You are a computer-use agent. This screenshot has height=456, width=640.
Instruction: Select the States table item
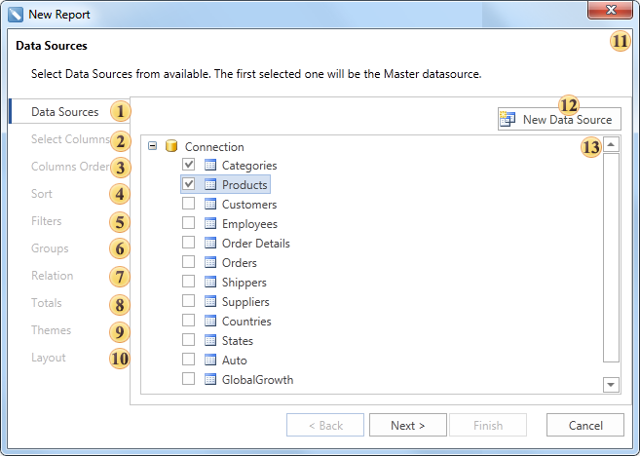(237, 341)
